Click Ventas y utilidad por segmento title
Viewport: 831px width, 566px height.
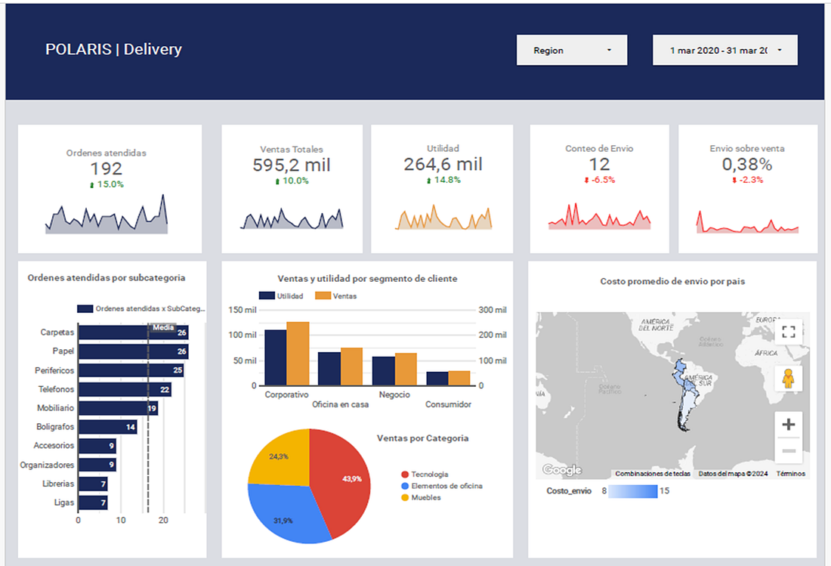(x=367, y=279)
